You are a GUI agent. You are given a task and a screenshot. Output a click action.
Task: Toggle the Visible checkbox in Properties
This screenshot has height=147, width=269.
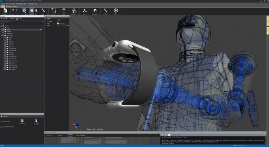(x=58, y=22)
